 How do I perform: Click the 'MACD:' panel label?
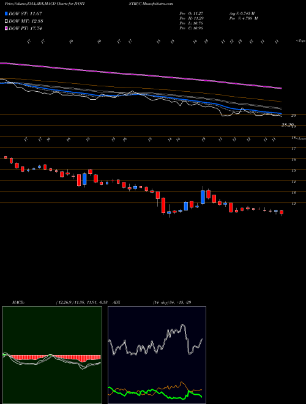(x=18, y=302)
